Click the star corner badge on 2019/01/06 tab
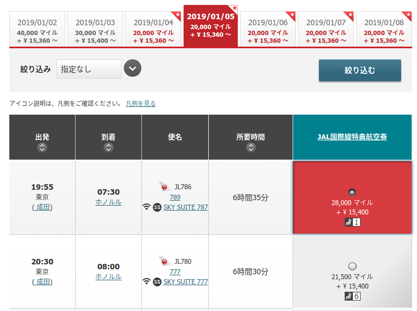The height and width of the screenshot is (311, 417). [292, 15]
